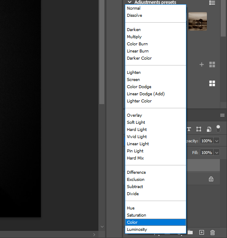227x238 pixels.
Task: Delete layer with trash icon
Action: [x=212, y=233]
